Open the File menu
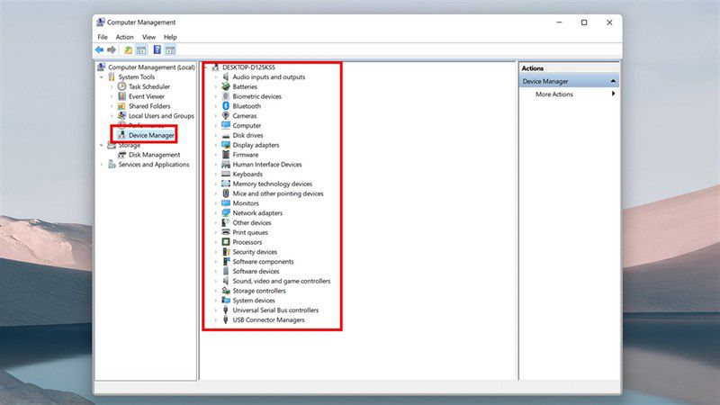 click(x=103, y=37)
